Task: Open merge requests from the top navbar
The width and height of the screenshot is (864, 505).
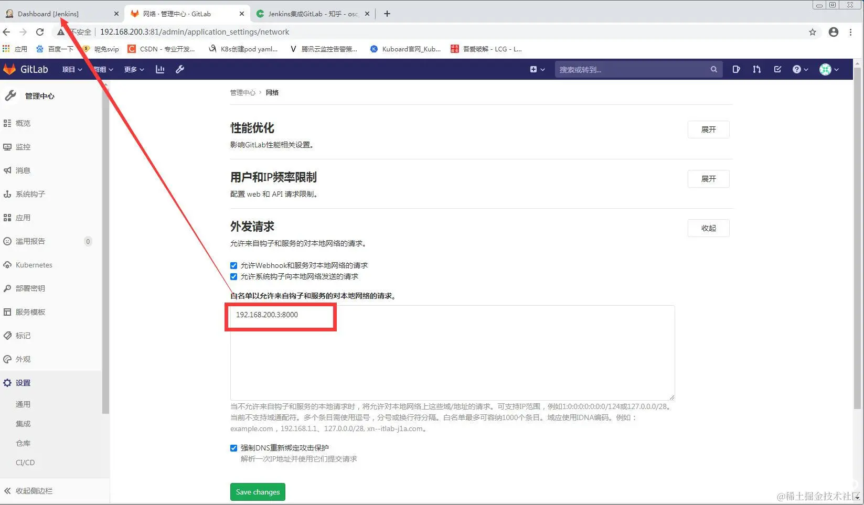Action: tap(756, 69)
